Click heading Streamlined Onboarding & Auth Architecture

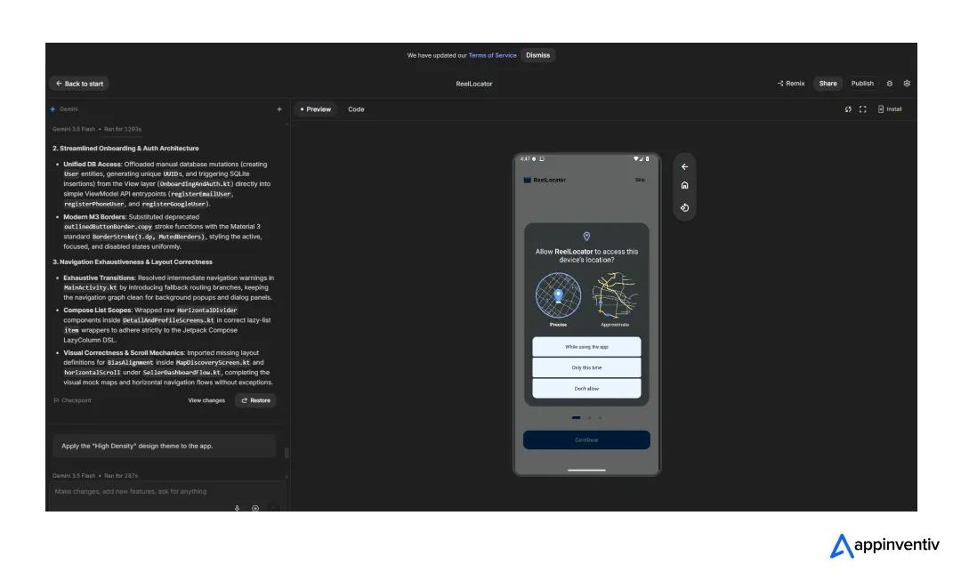[125, 149]
